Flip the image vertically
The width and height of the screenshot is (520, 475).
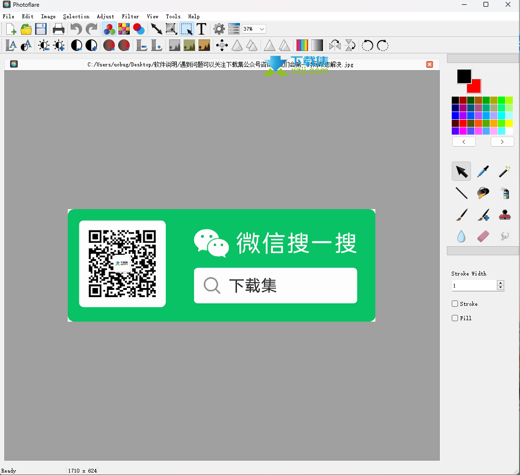350,46
